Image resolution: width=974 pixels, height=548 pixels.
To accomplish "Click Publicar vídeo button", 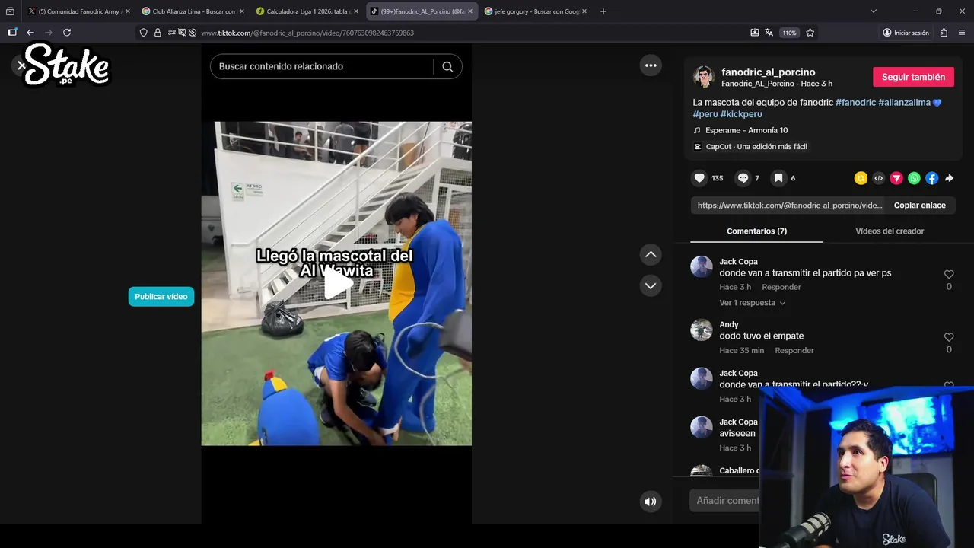I will click(x=161, y=297).
